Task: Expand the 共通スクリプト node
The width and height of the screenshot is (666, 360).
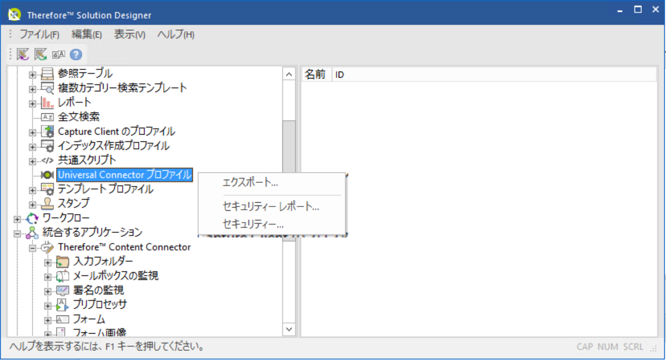Action: (x=32, y=161)
